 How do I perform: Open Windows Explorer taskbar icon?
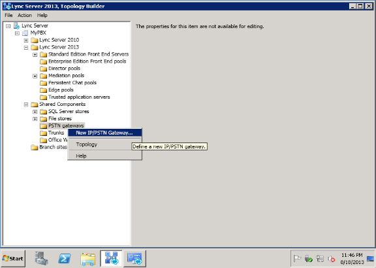point(87,259)
